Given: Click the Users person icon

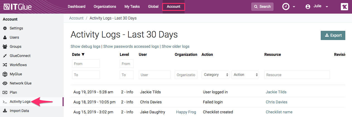Looking at the screenshot, I should pyautogui.click(x=5, y=38).
